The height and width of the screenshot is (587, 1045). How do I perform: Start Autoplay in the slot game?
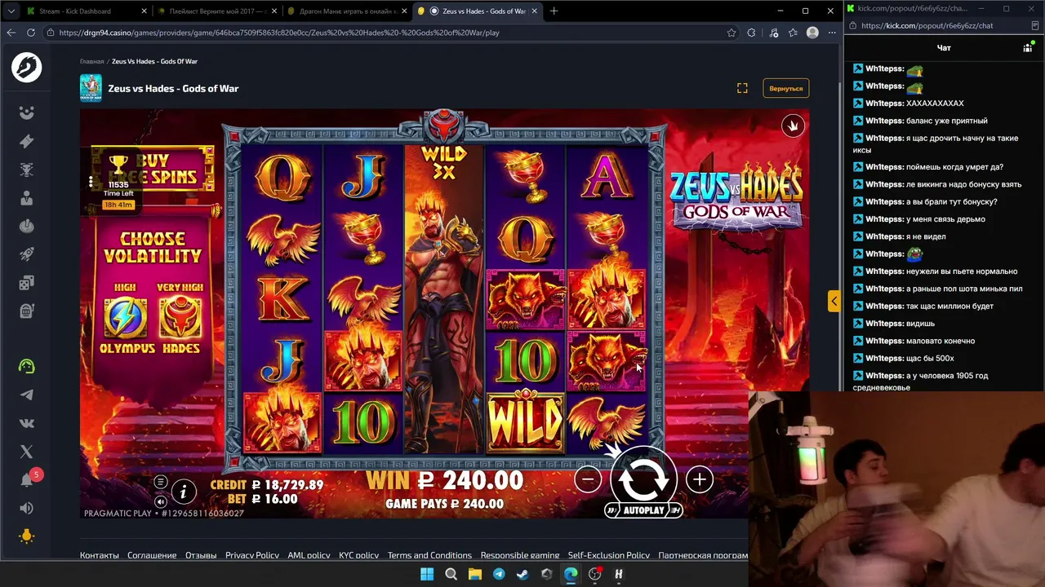point(643,510)
